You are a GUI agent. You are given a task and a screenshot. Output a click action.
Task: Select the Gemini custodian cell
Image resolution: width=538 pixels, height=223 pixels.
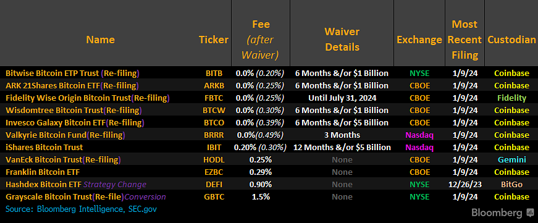pos(511,159)
